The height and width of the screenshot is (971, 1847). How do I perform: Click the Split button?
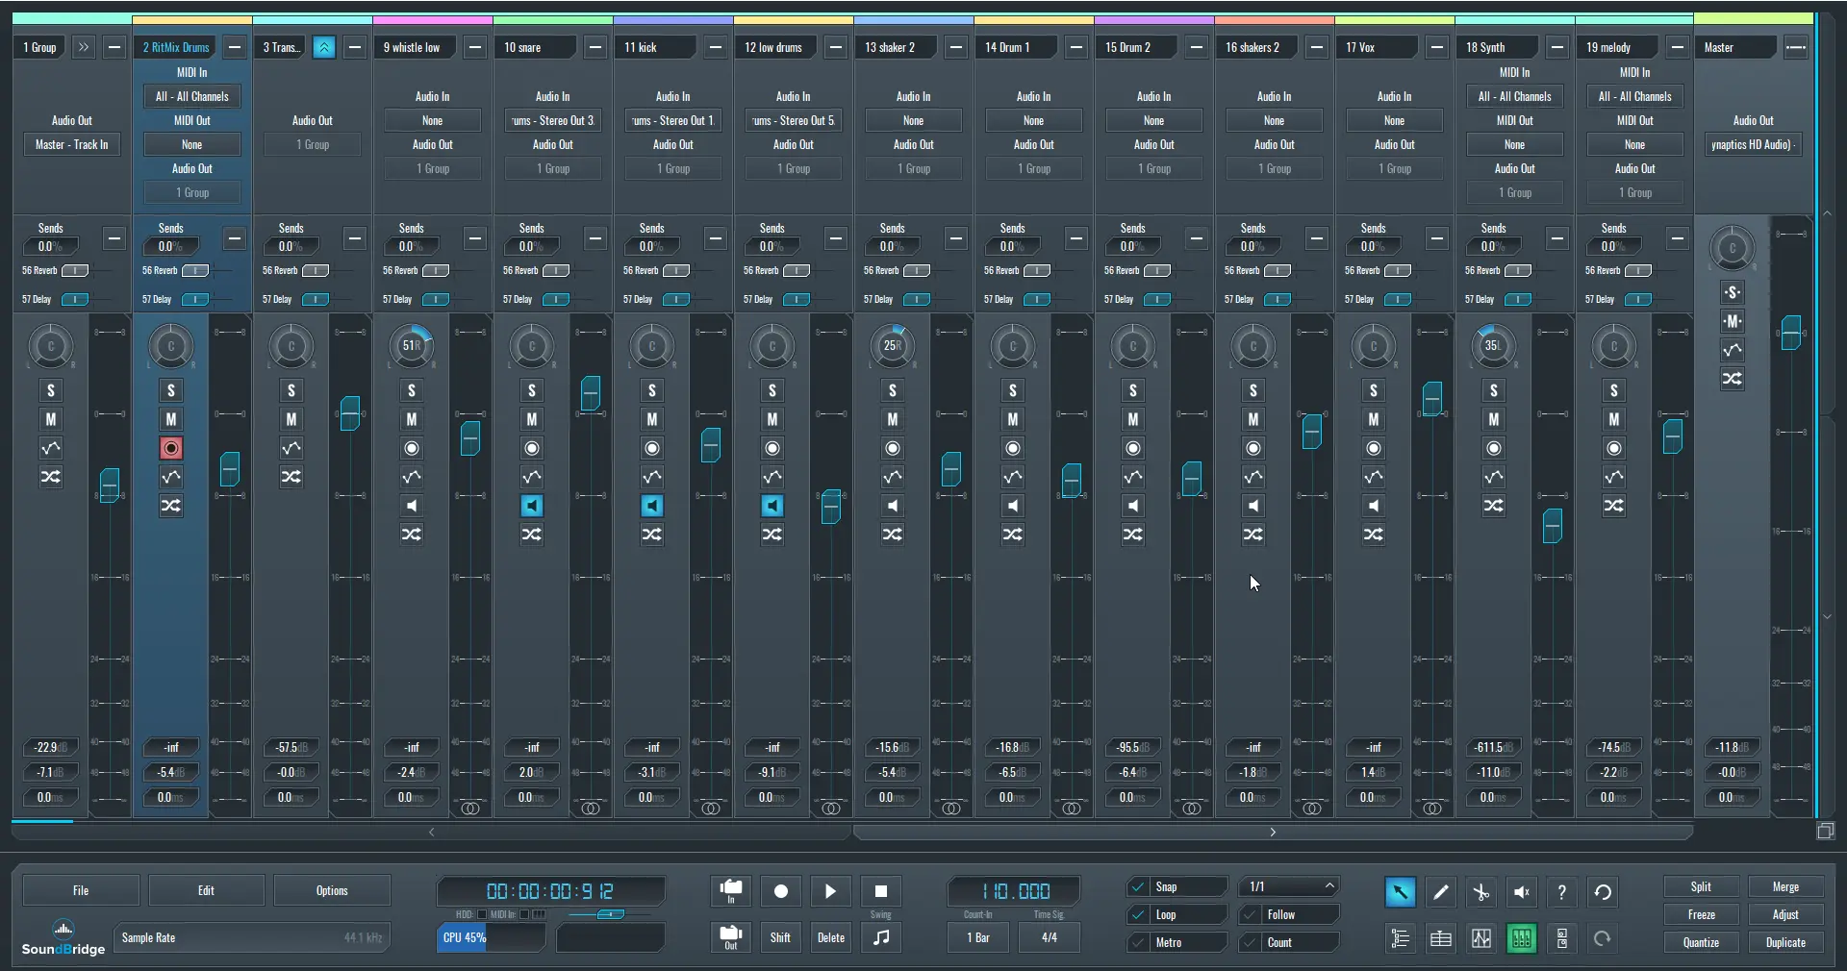pyautogui.click(x=1701, y=887)
